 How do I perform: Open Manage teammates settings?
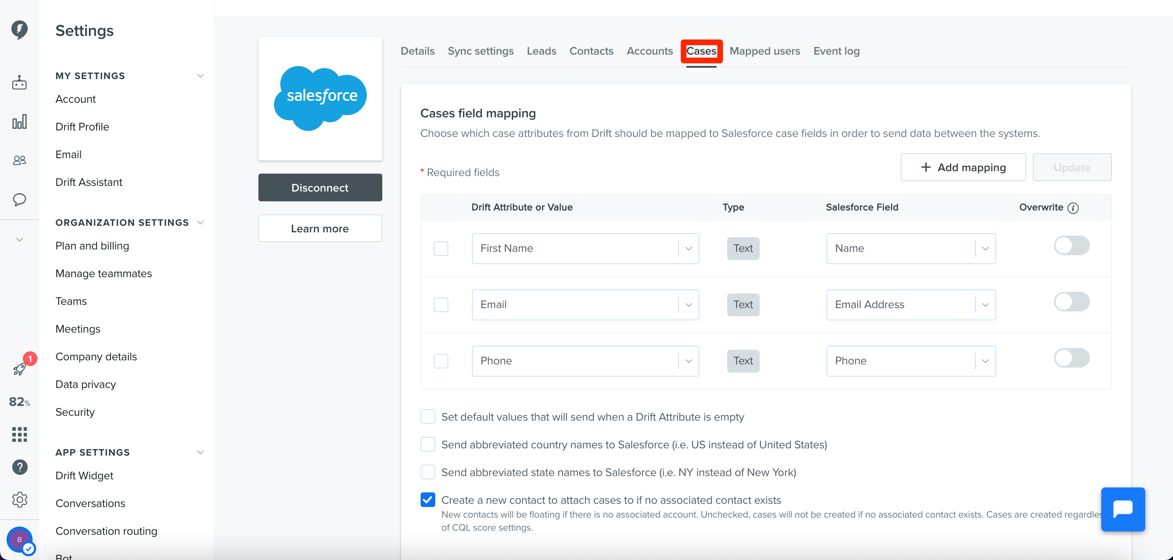(x=104, y=273)
